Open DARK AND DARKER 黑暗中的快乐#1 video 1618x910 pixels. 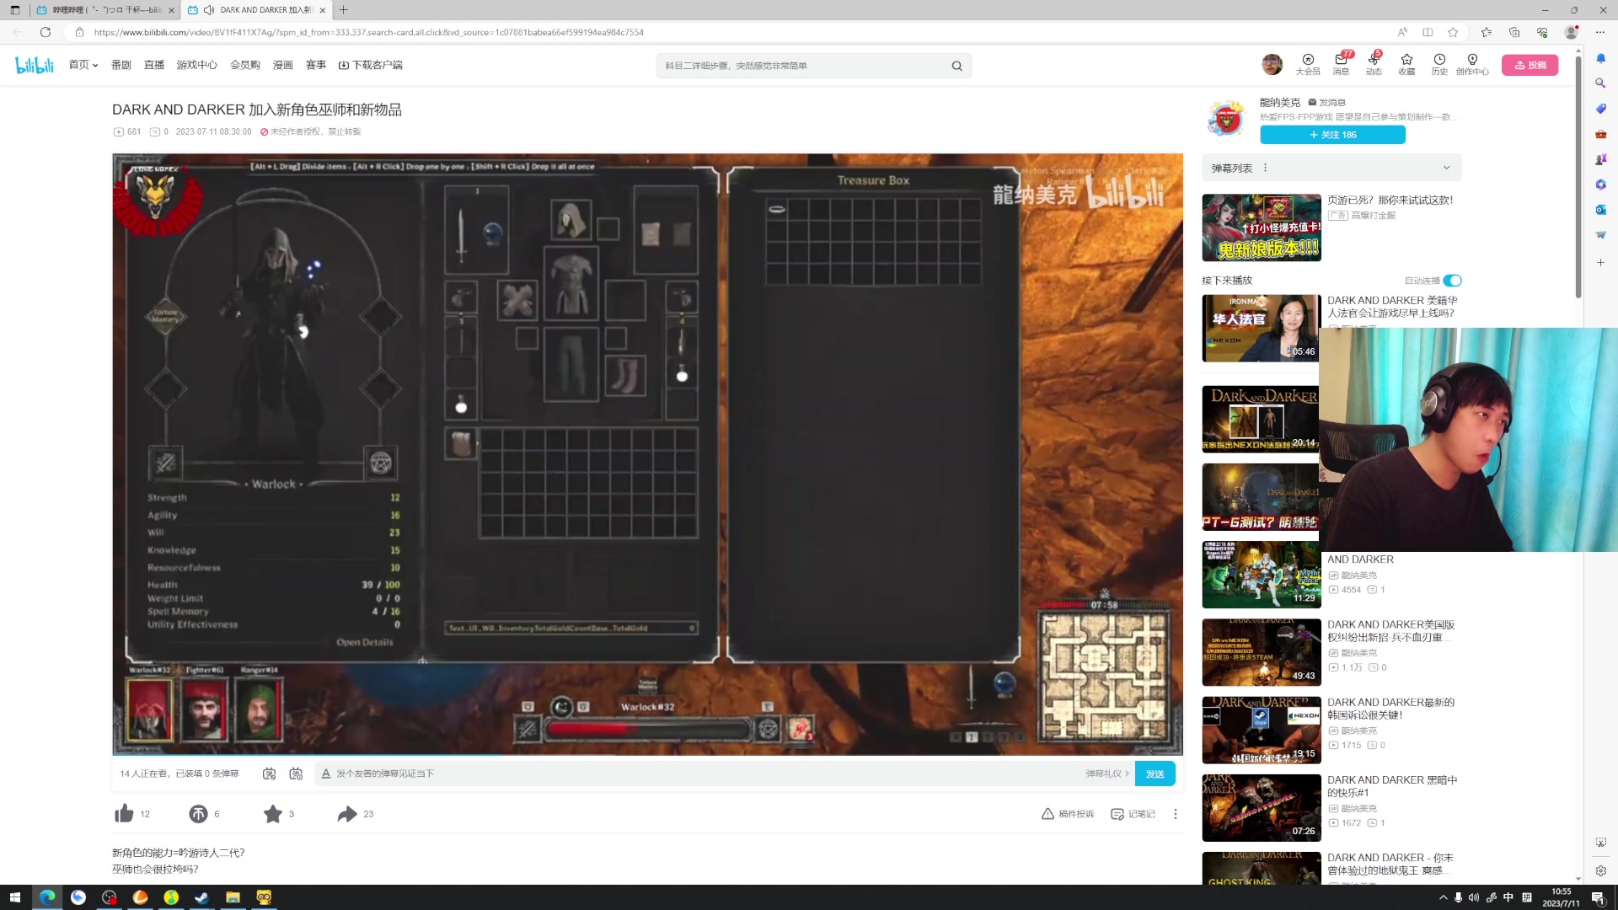coord(1391,786)
